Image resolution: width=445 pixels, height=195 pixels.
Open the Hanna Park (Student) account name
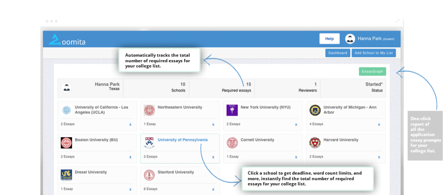(376, 39)
